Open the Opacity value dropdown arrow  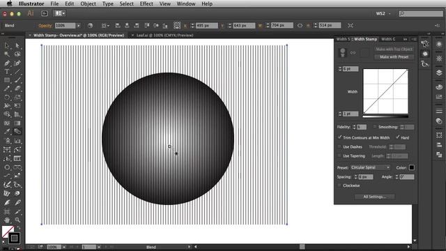[79, 26]
